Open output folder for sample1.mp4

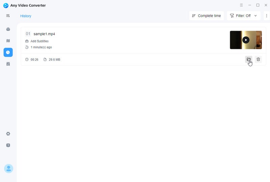point(249,59)
